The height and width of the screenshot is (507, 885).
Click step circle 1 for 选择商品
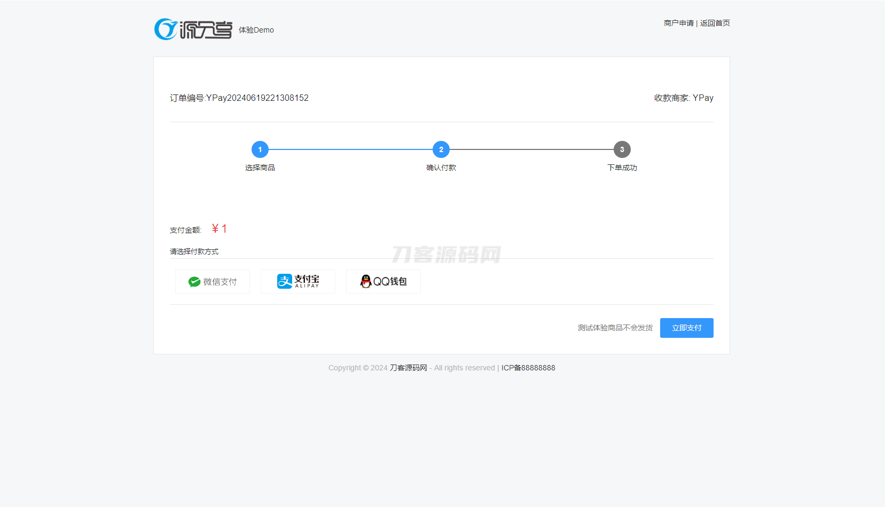[x=260, y=149]
